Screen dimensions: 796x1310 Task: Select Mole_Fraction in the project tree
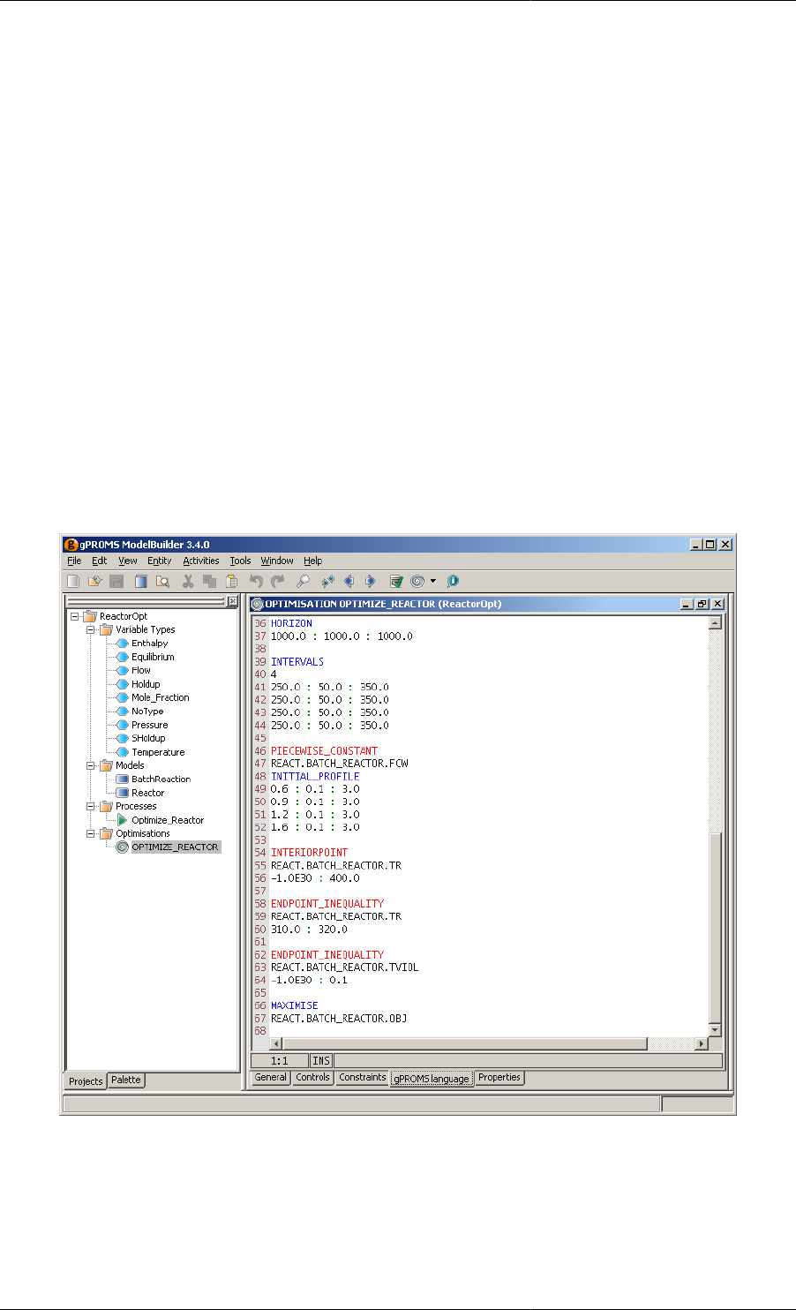click(161, 697)
